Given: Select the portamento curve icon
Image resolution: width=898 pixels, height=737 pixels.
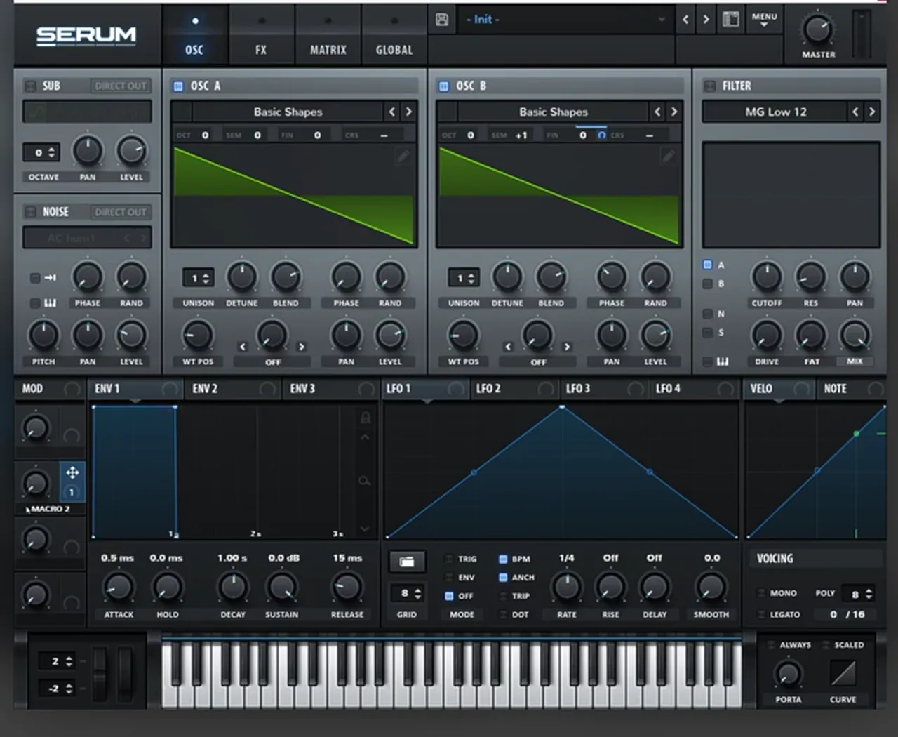Looking at the screenshot, I should (x=843, y=675).
